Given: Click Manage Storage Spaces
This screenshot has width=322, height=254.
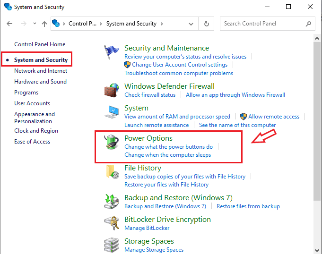Looking at the screenshot, I should coord(154,250).
